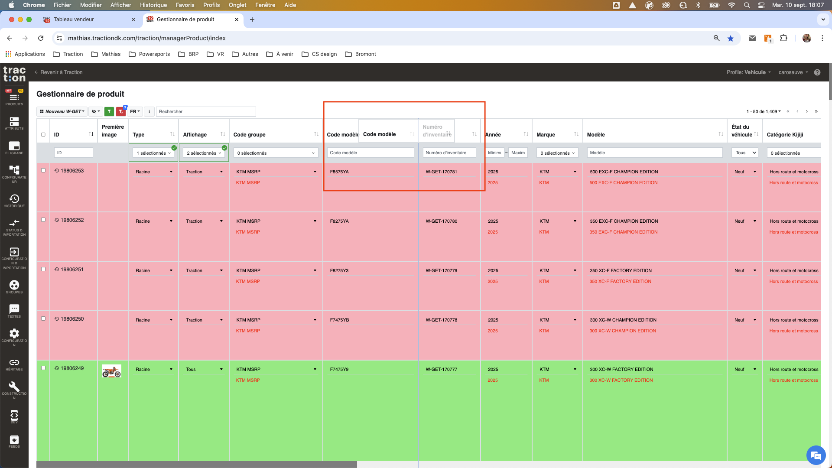
Task: Open the chat bubble widget
Action: [x=816, y=455]
